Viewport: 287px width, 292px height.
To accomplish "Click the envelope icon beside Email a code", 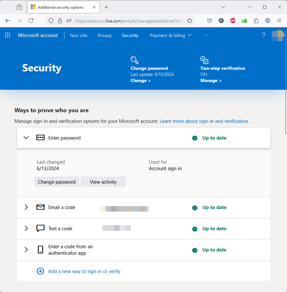I will [40, 207].
